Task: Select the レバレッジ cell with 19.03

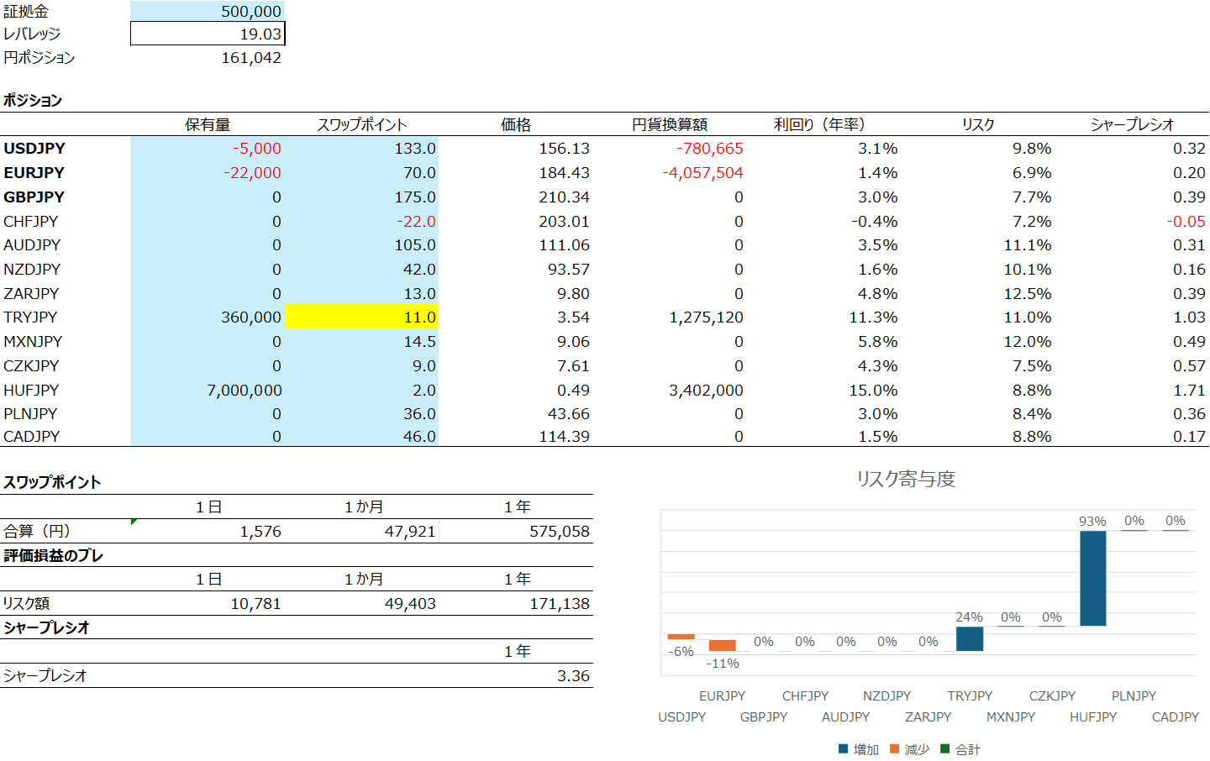Action: click(208, 34)
